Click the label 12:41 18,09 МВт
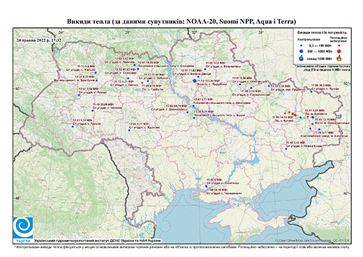 (x=165, y=64)
